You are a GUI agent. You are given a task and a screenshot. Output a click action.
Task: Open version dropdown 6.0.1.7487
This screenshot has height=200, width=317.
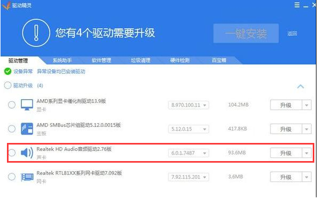(188, 153)
